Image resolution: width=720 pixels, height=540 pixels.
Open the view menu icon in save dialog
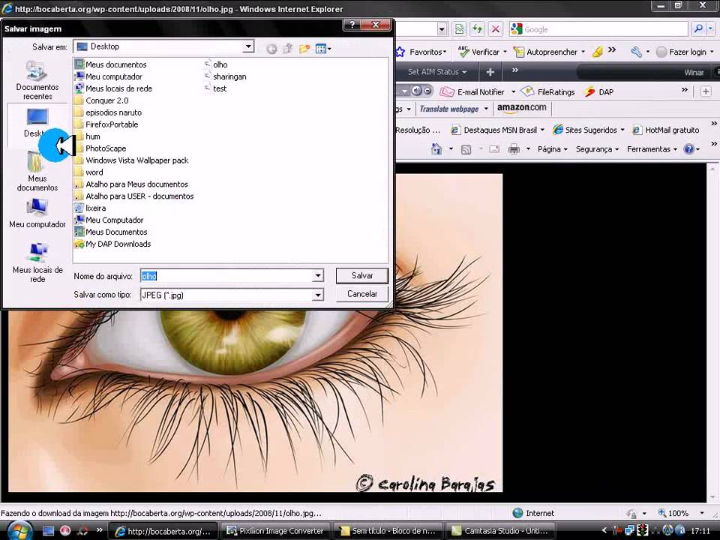[x=323, y=48]
